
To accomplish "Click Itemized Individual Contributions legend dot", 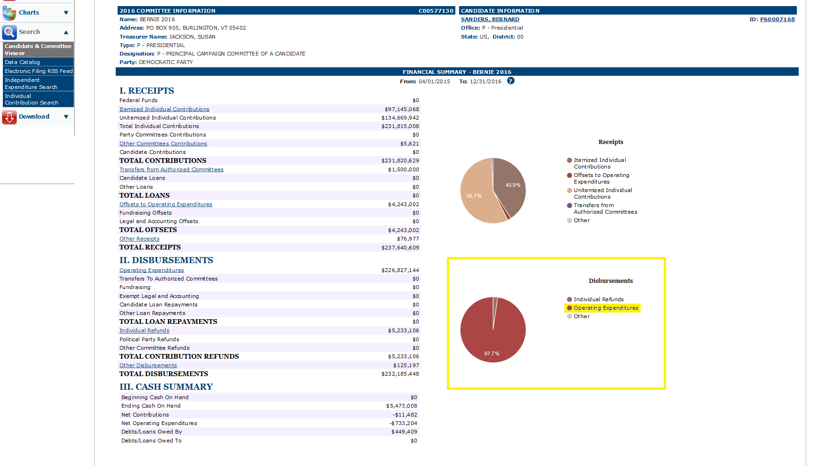I will coord(569,160).
